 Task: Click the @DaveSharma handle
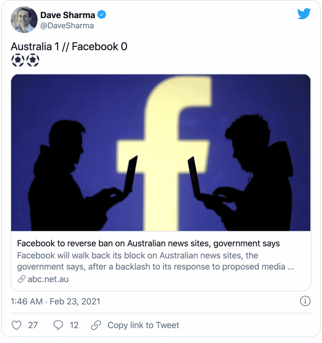[67, 26]
